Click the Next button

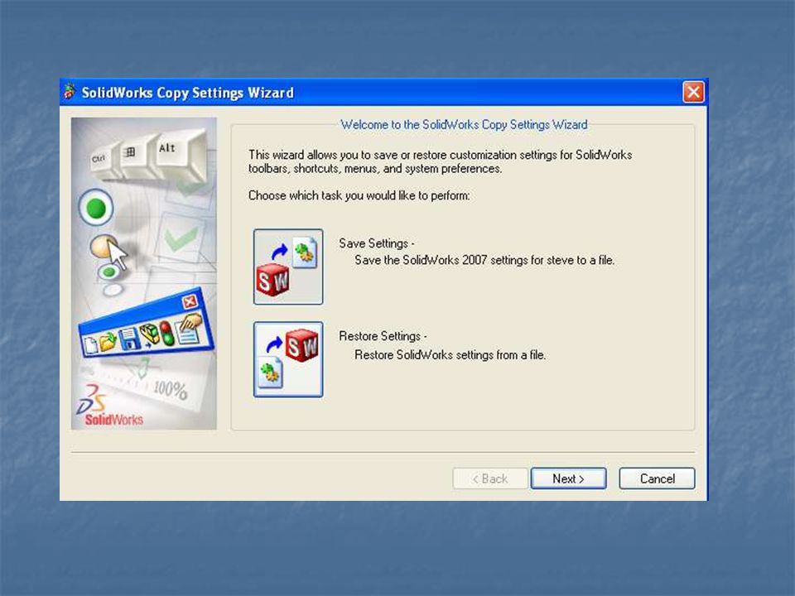pyautogui.click(x=568, y=478)
